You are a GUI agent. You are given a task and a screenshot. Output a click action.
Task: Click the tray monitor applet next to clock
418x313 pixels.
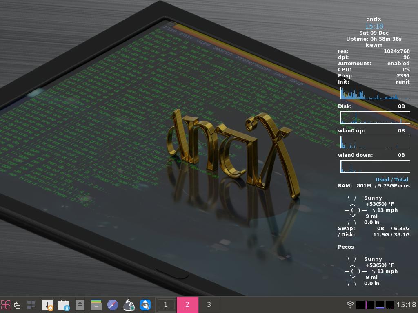390,305
